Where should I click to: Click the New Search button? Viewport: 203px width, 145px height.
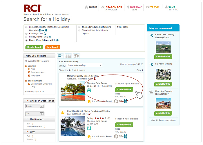click(x=52, y=47)
